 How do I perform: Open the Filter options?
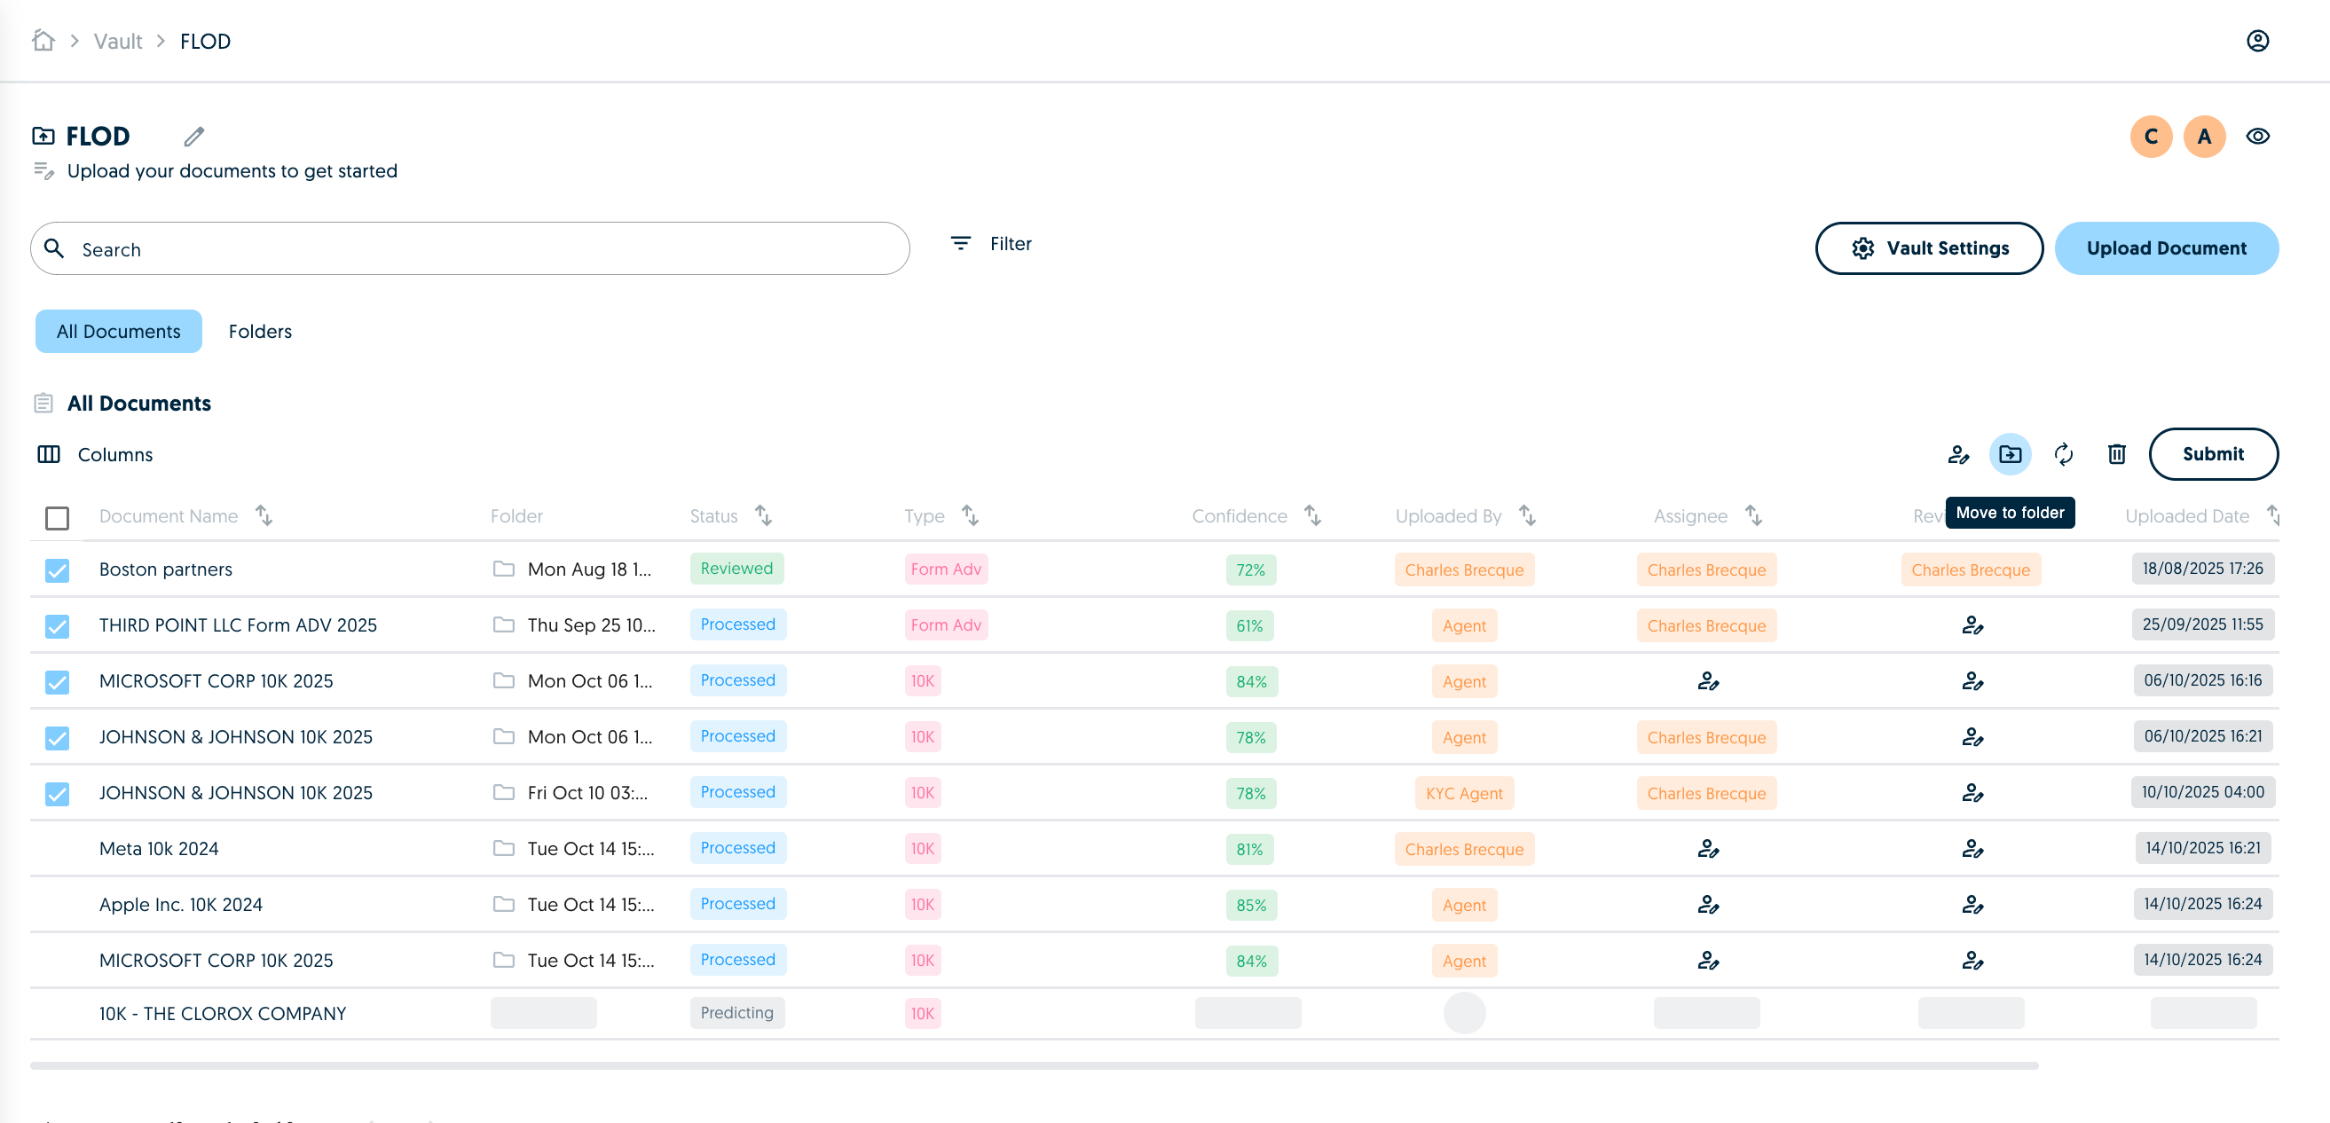pyautogui.click(x=990, y=244)
